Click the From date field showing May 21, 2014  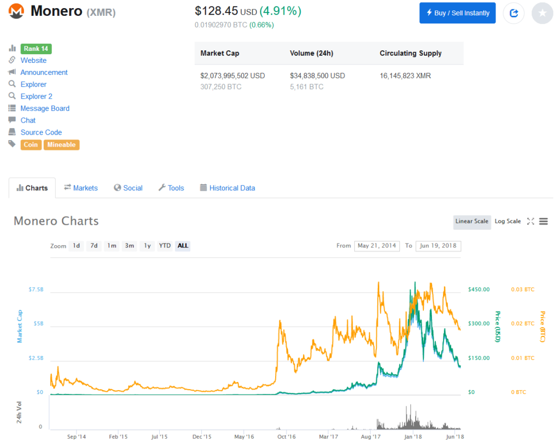(x=377, y=246)
